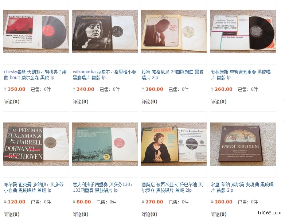Click the 勃拉姆斯 单簧管五重奏 title link
Screen dimensions: 285x218
pyautogui.click(x=241, y=75)
